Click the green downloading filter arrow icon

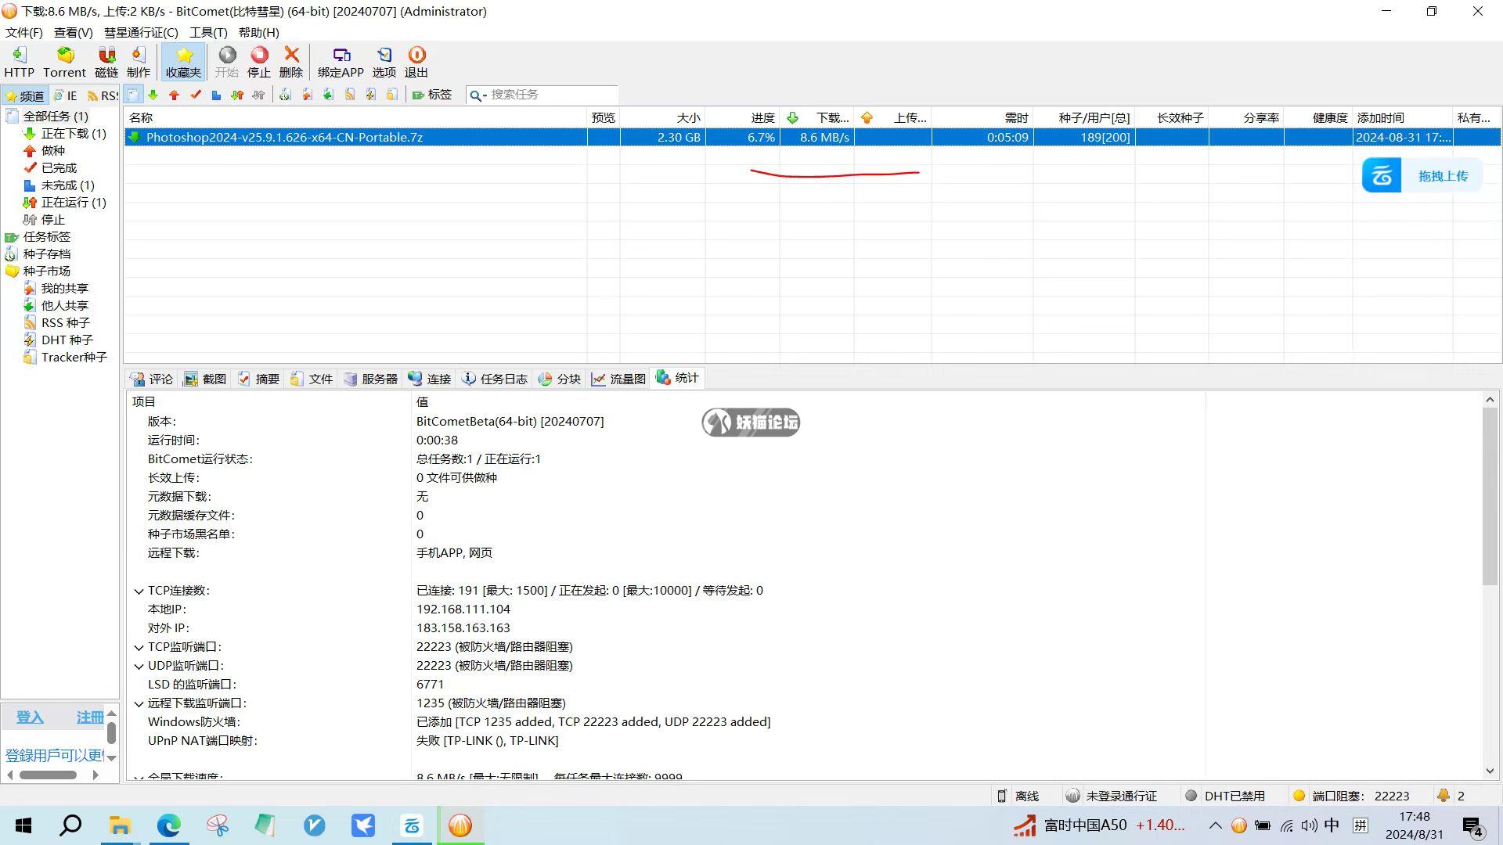pyautogui.click(x=153, y=95)
